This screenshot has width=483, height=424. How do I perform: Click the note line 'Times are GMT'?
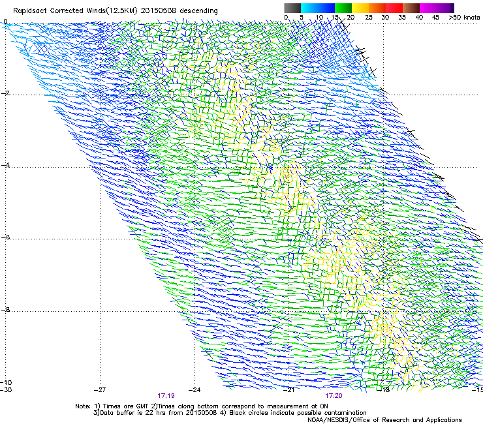(x=125, y=406)
